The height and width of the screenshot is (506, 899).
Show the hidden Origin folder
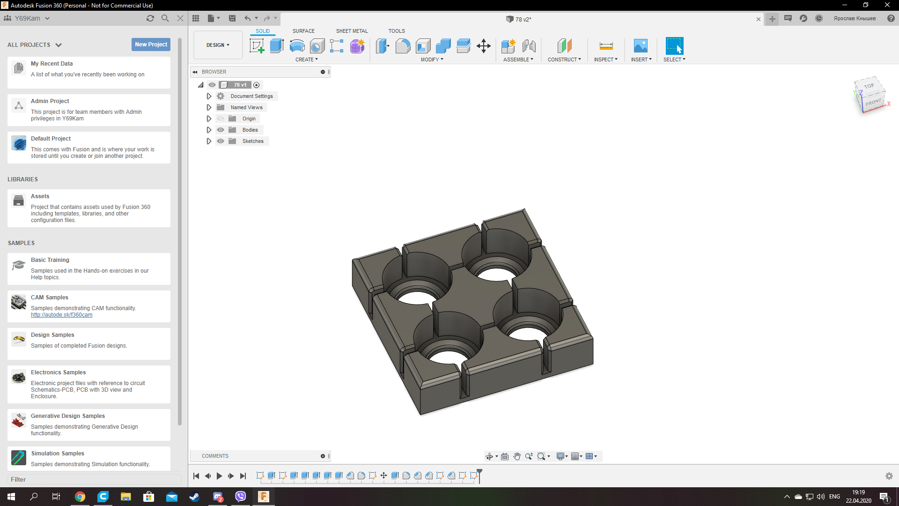pyautogui.click(x=221, y=119)
